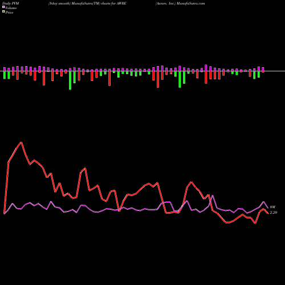
Task: Click the highest peak of the red price line
Action: pyautogui.click(x=21, y=142)
